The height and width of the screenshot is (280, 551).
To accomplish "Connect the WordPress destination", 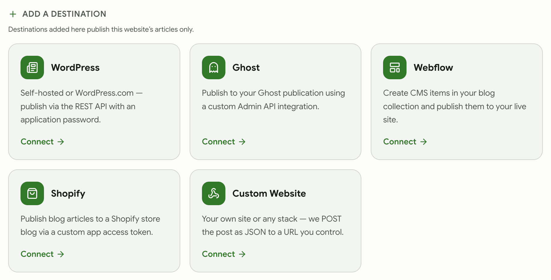I will [42, 142].
